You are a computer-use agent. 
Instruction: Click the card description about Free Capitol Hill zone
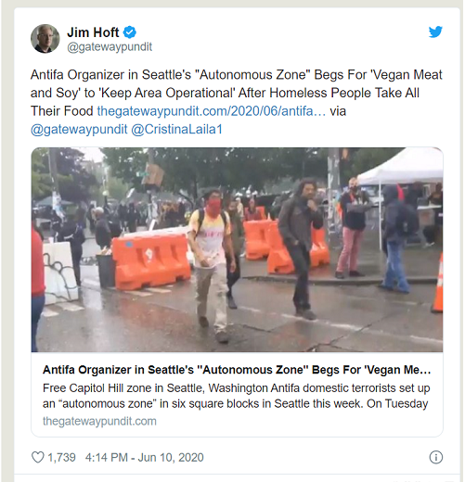[x=236, y=396]
